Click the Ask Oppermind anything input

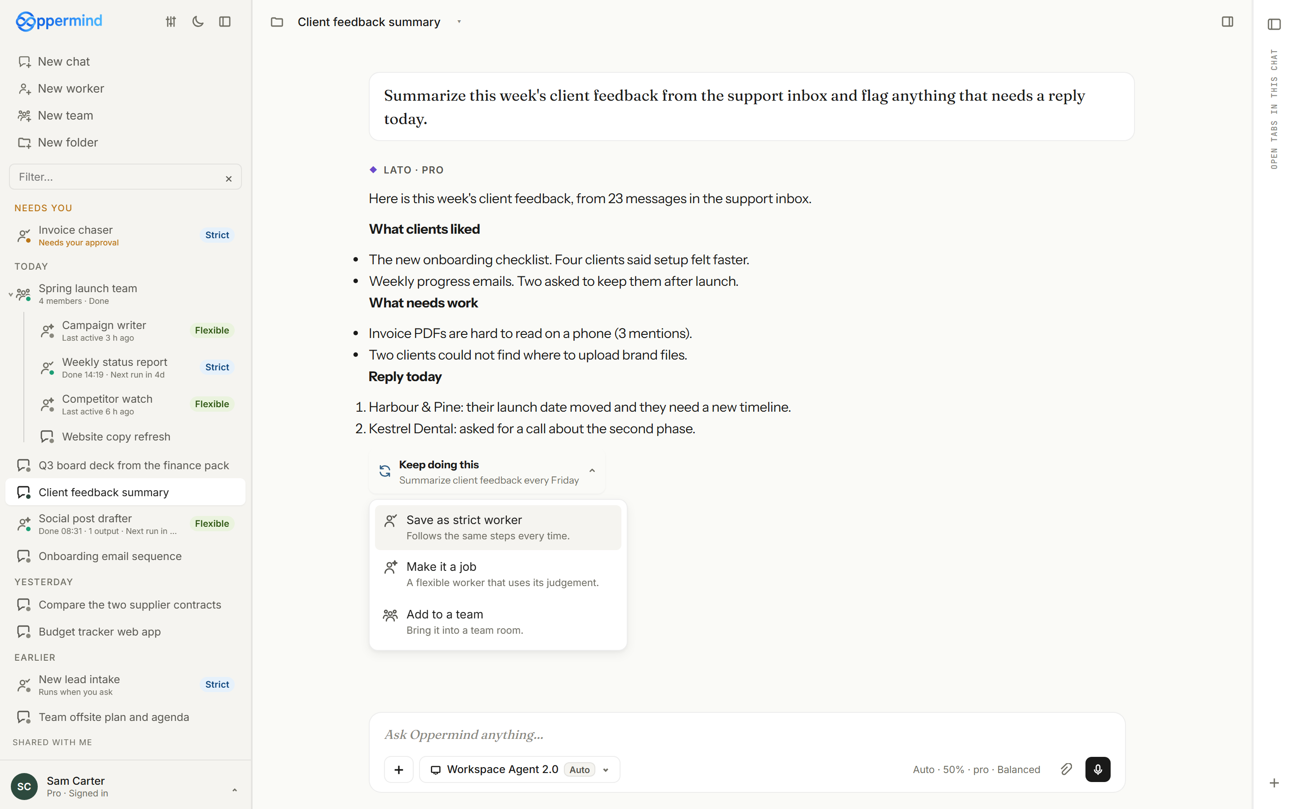pos(747,735)
